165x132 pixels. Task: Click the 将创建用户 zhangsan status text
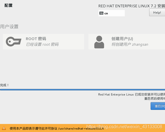[x=130, y=44]
